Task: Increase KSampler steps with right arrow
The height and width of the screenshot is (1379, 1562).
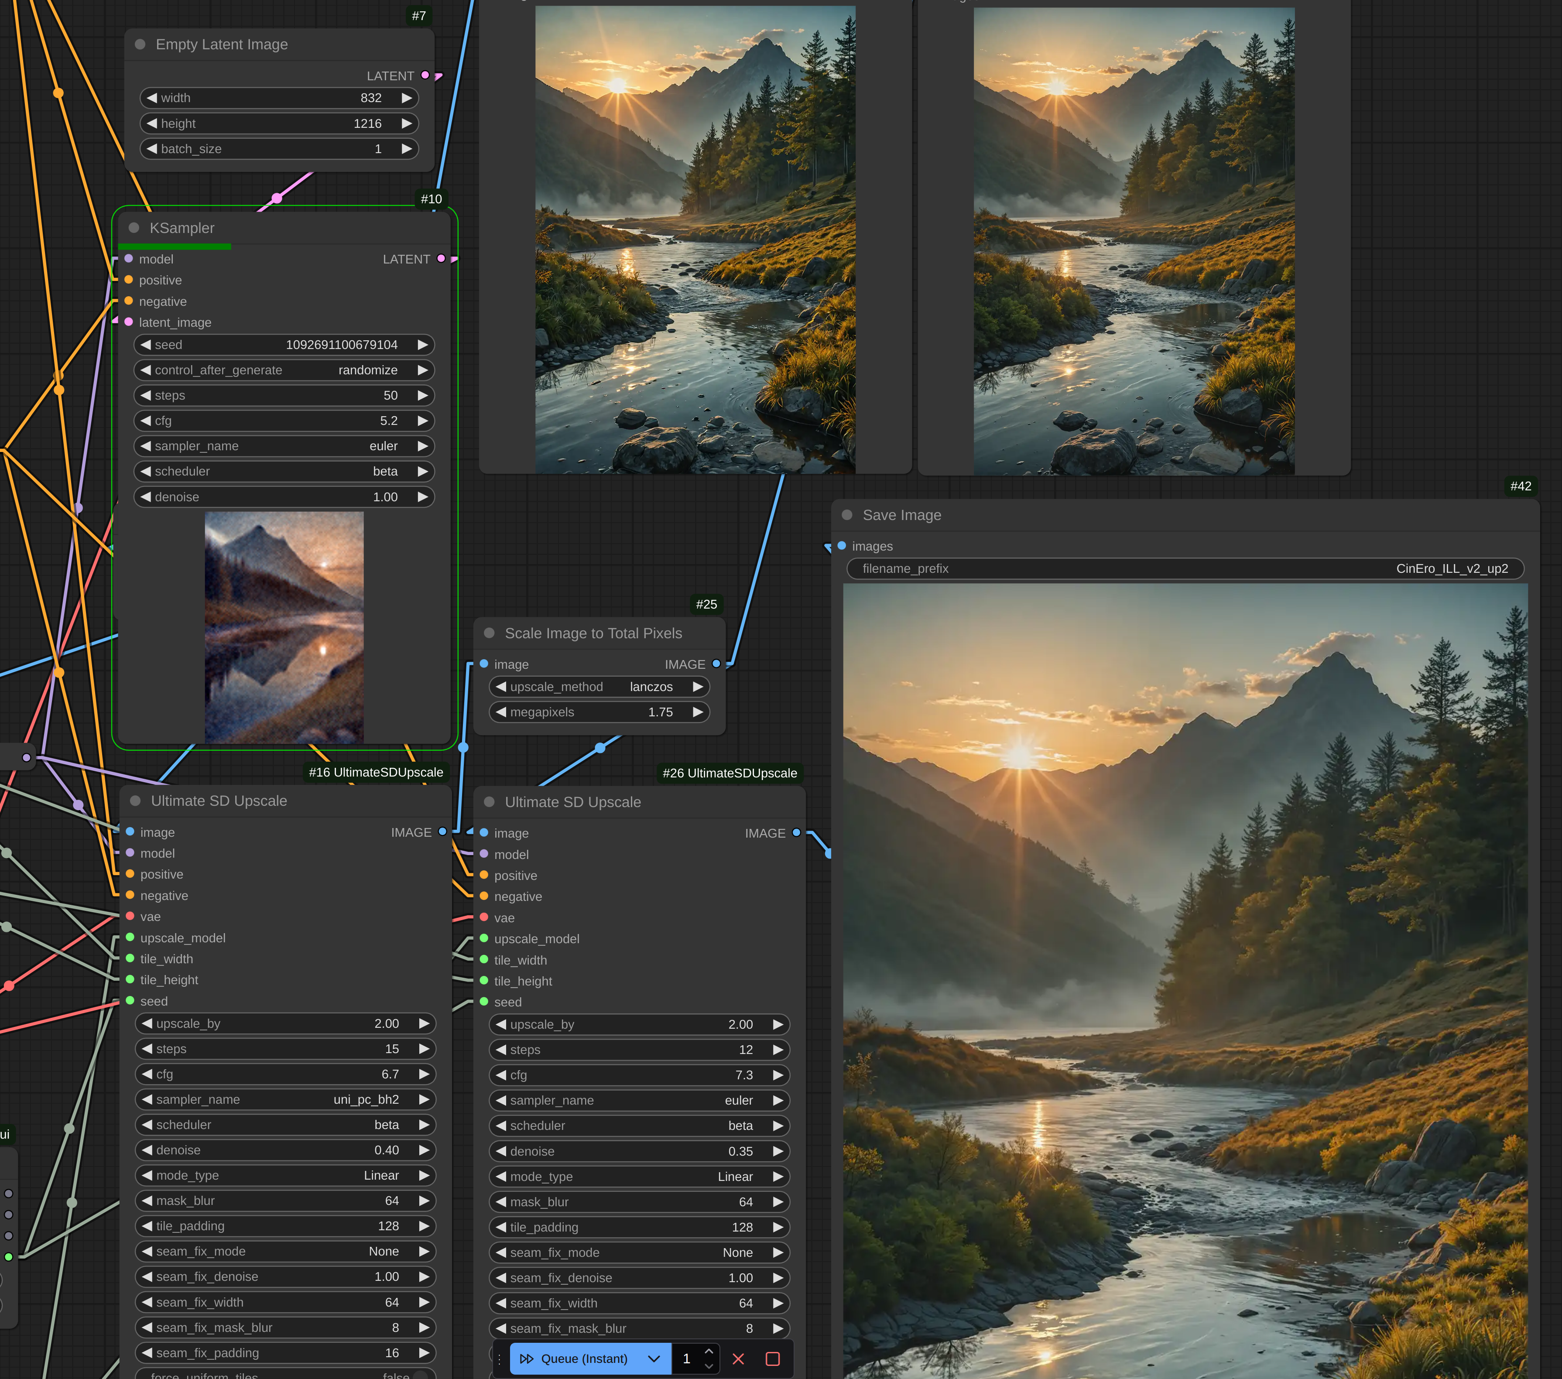Action: 423,395
